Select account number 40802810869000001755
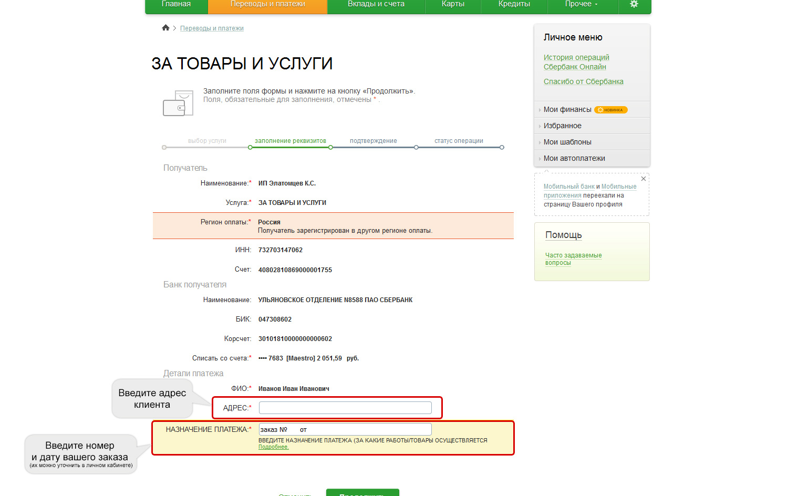This screenshot has height=496, width=788. pos(295,270)
